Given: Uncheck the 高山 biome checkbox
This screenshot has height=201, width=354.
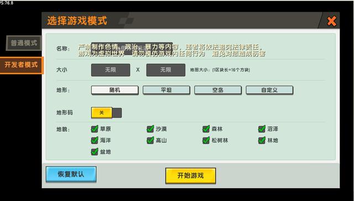Looking at the screenshot, I should click(150, 140).
